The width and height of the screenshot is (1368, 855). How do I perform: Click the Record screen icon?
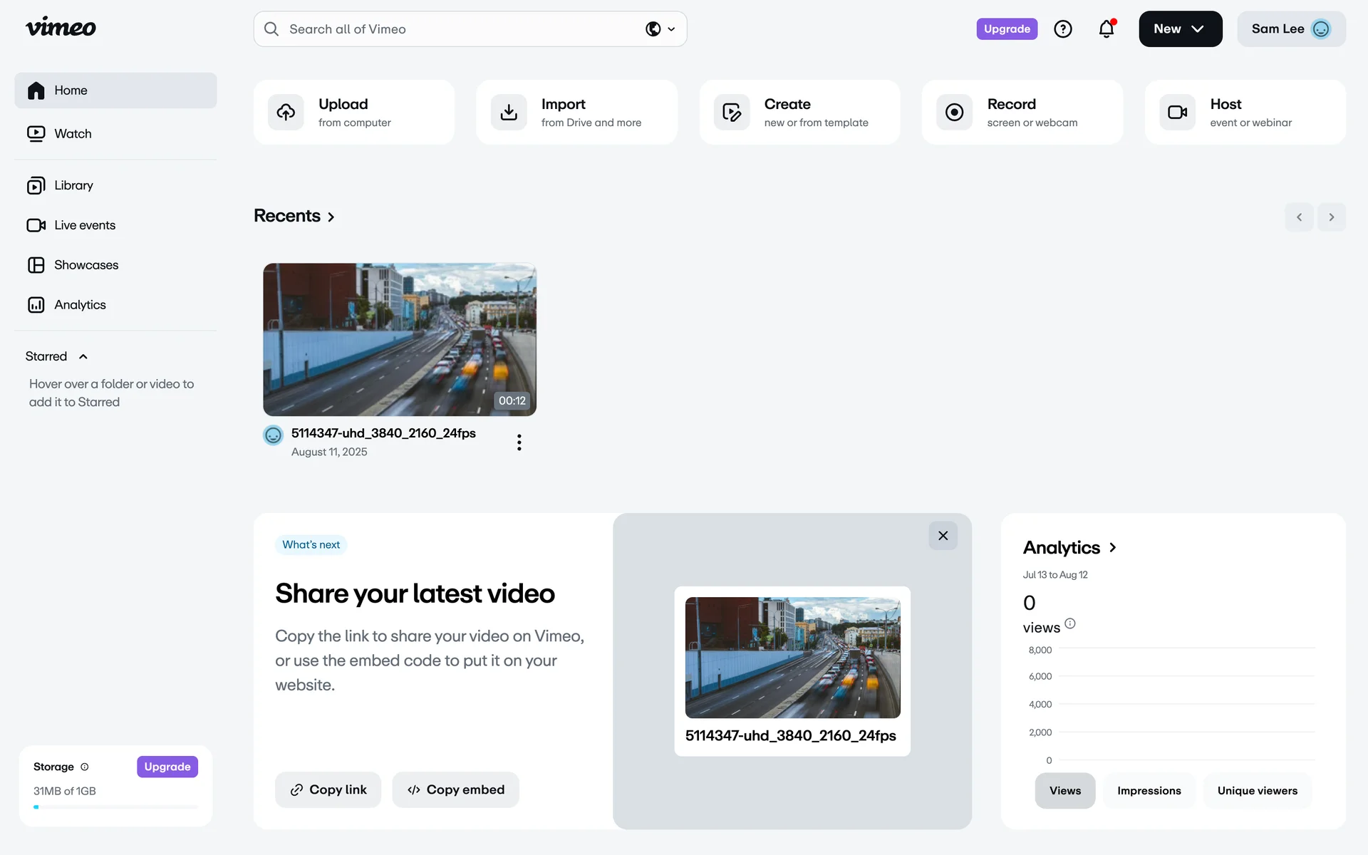954,112
